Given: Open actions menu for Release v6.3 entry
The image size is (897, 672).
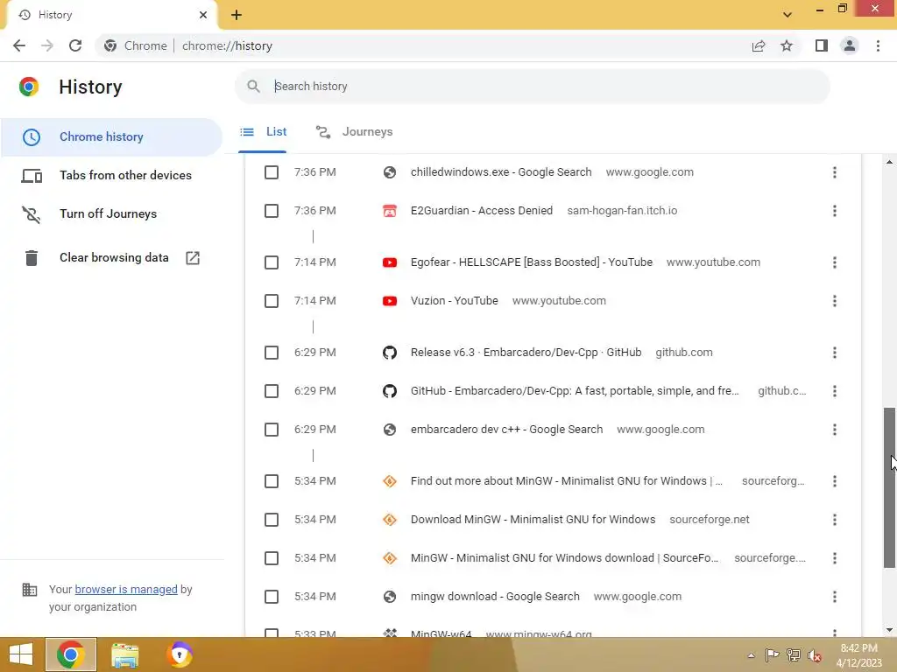Looking at the screenshot, I should [x=835, y=353].
